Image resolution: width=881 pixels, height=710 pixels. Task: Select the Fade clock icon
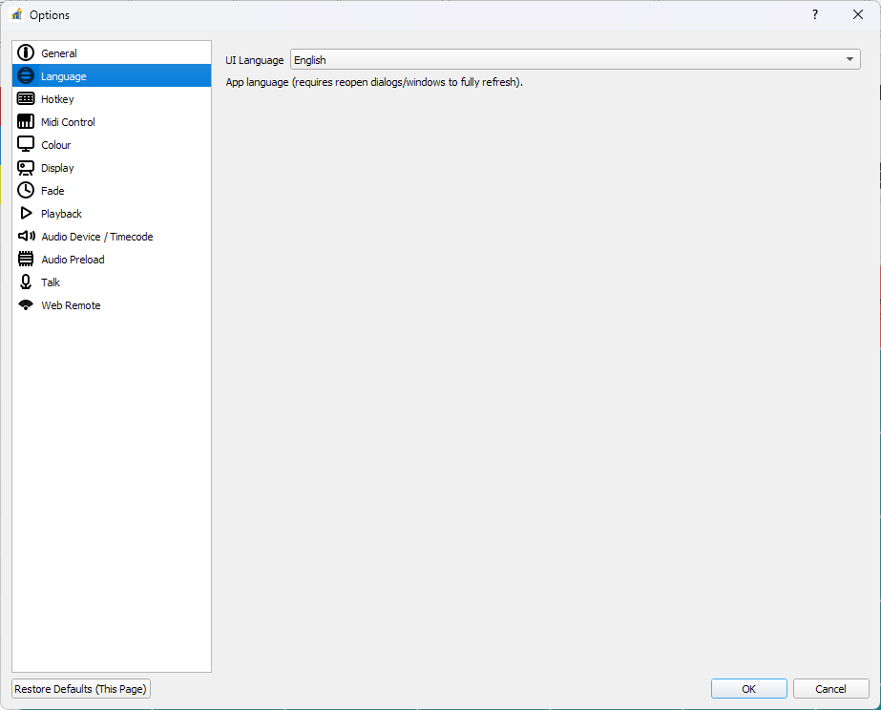tap(26, 190)
